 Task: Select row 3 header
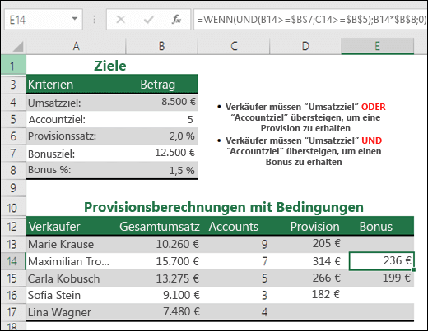point(13,85)
